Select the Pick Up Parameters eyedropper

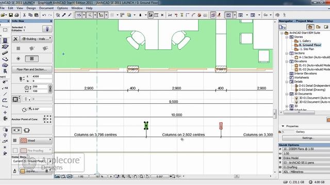pos(63,15)
